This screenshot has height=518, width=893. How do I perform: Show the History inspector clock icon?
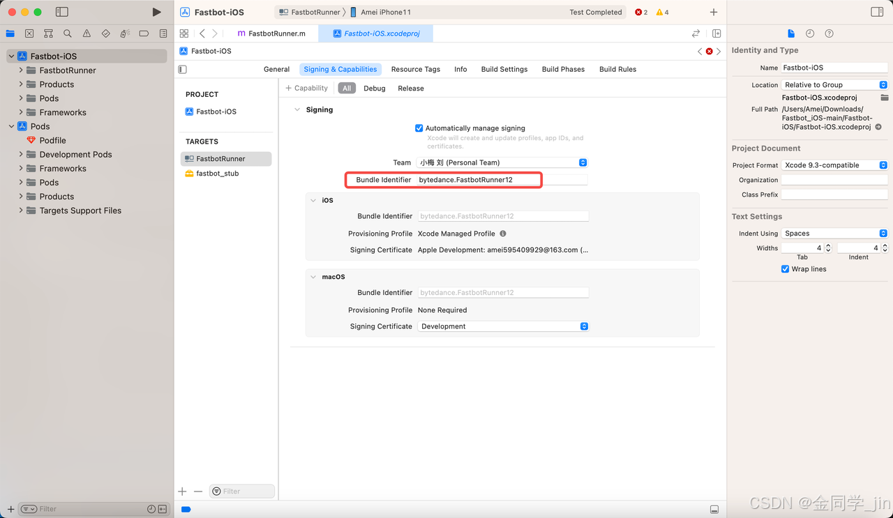pyautogui.click(x=810, y=33)
